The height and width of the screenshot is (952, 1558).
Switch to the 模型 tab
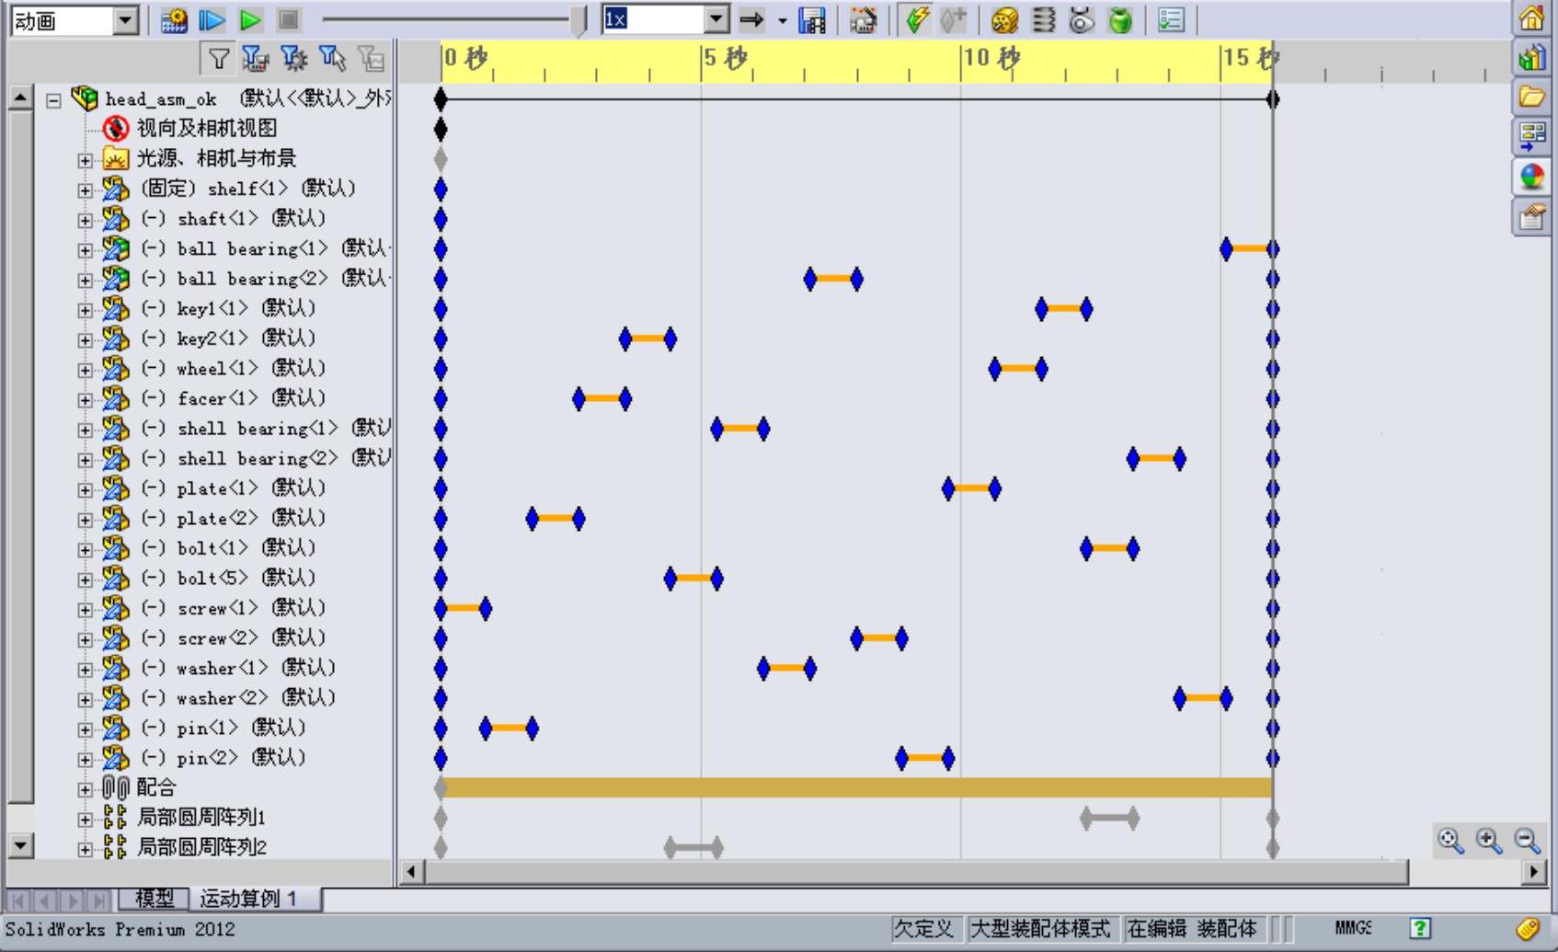(x=154, y=899)
